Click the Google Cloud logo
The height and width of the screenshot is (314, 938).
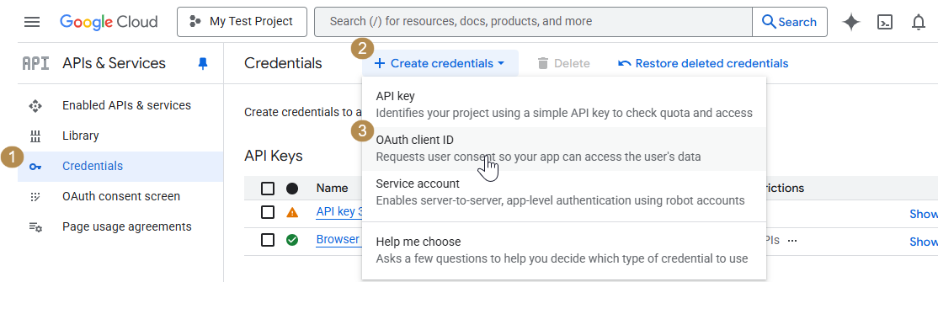pyautogui.click(x=109, y=22)
